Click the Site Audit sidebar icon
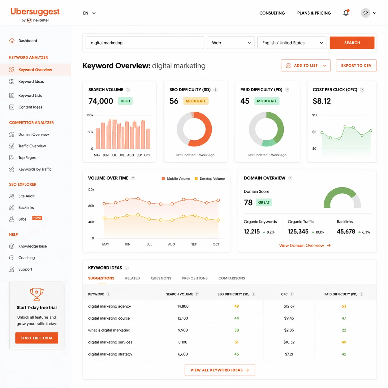The height and width of the screenshot is (388, 388). [12, 196]
